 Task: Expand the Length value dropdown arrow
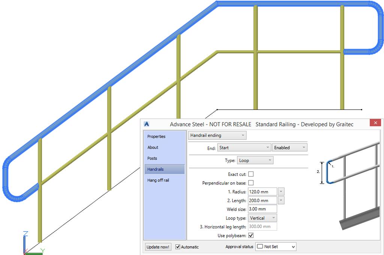click(x=281, y=200)
